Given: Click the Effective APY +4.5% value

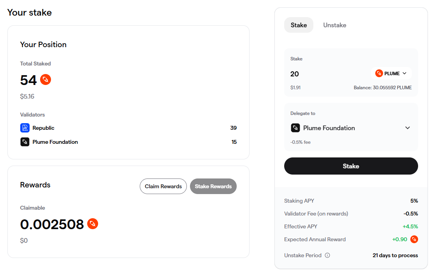Looking at the screenshot, I should point(410,226).
